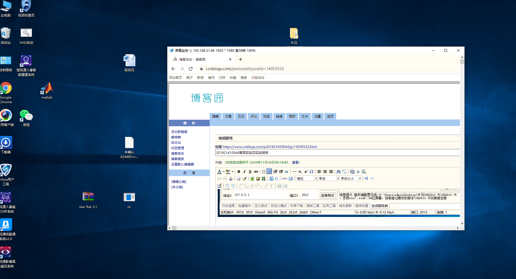Screen dimensions: 516x279
Task: Expand the highlight color dropdown arrow
Action: (x=232, y=171)
